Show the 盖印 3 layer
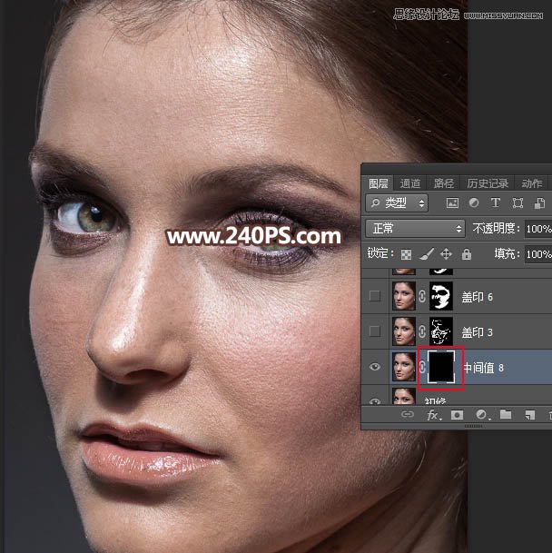 pyautogui.click(x=375, y=331)
